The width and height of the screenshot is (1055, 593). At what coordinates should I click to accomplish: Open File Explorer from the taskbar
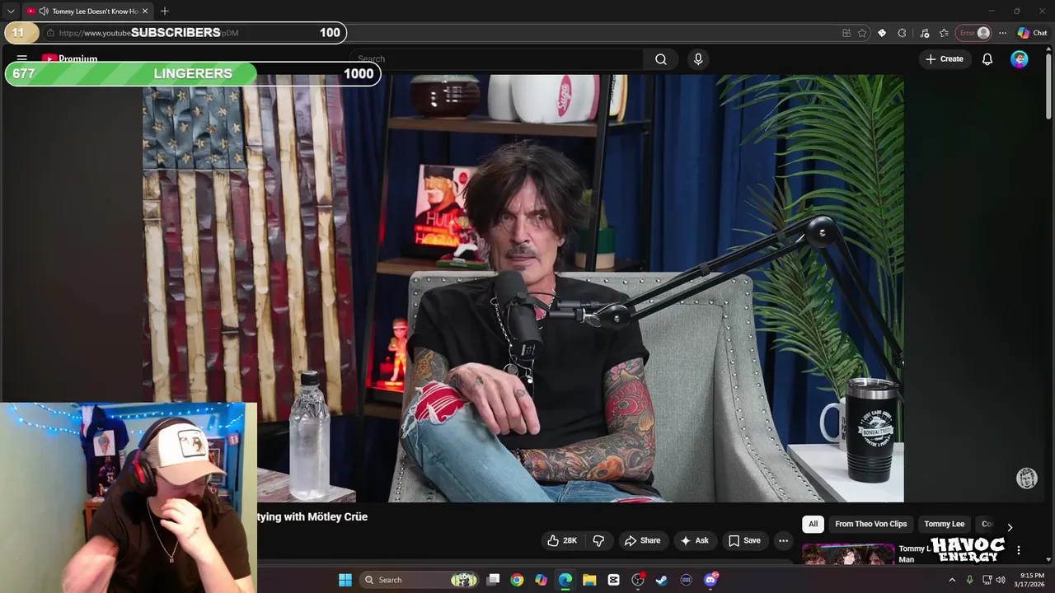coord(589,580)
